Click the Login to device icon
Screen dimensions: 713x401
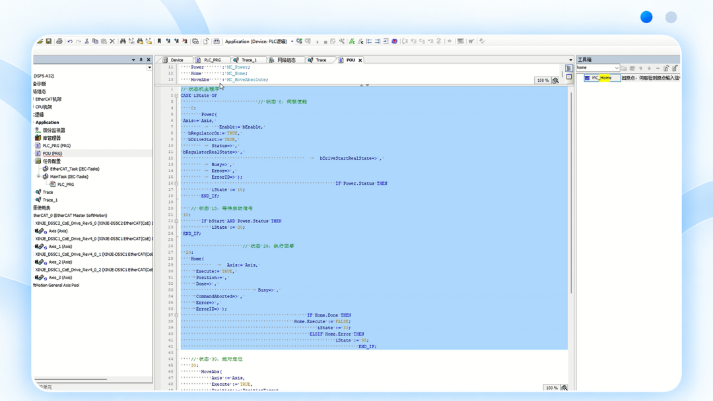coord(299,42)
